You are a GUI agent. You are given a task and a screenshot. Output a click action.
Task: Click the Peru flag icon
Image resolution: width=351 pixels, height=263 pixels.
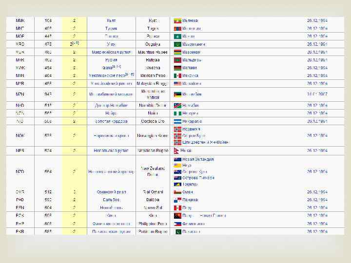pyautogui.click(x=177, y=208)
